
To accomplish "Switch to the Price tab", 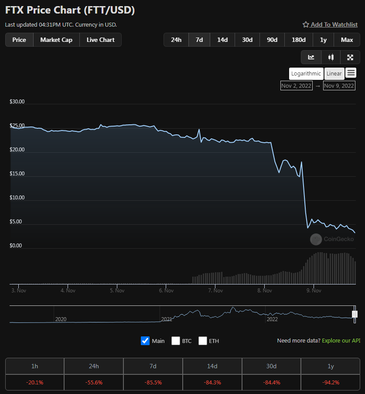I will [19, 40].
